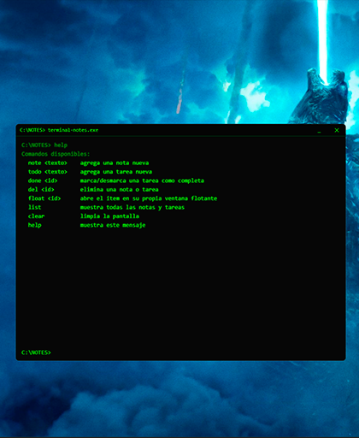The height and width of the screenshot is (438, 359).
Task: Select the 'done <id>' command entry
Action: [43, 181]
